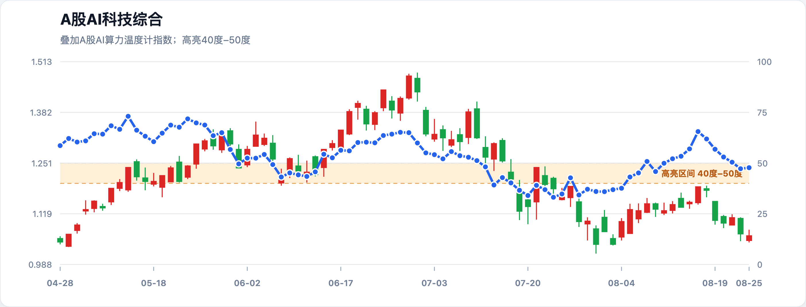Click the right axis value "100"
This screenshot has width=806, height=307.
tap(764, 62)
